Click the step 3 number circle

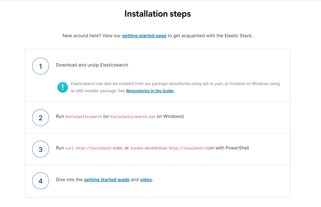tap(41, 149)
